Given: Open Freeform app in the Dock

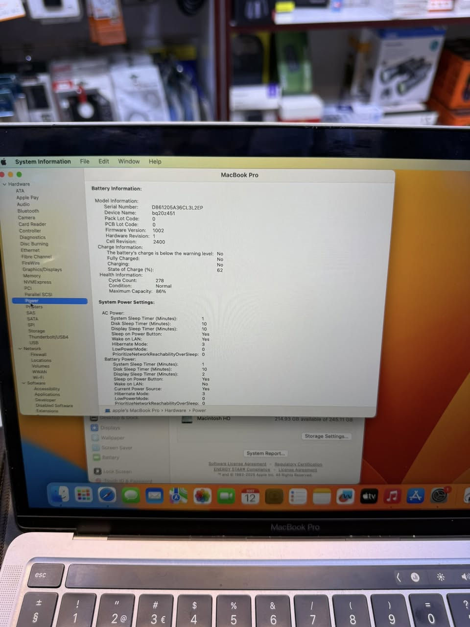Looking at the screenshot, I should [346, 497].
